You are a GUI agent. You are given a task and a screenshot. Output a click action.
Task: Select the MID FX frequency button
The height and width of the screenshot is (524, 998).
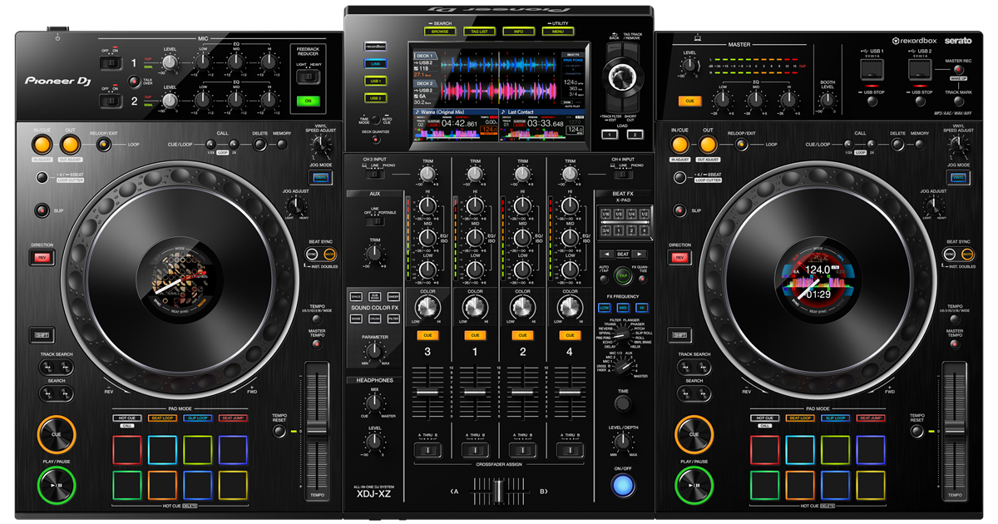[623, 307]
